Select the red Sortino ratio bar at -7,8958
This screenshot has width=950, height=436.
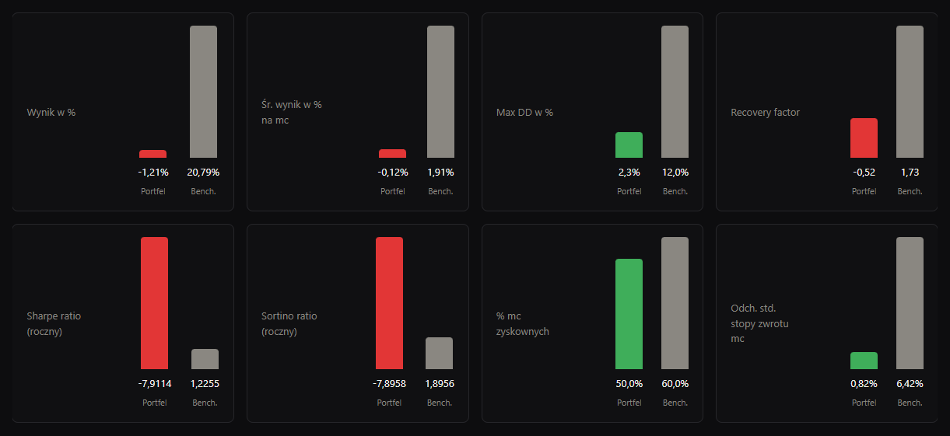[x=389, y=303]
